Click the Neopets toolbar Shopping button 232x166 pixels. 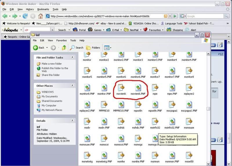175,30
